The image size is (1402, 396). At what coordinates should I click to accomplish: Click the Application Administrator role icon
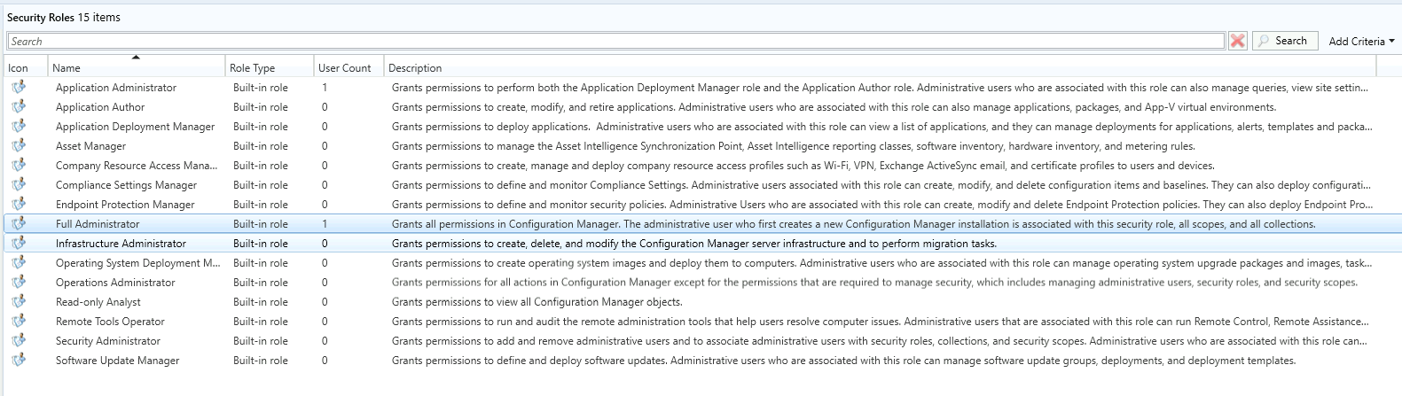tap(19, 88)
